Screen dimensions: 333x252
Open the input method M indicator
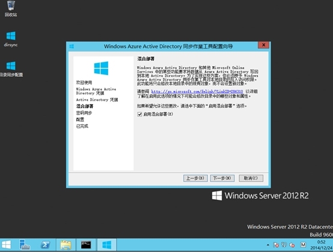pos(303,245)
